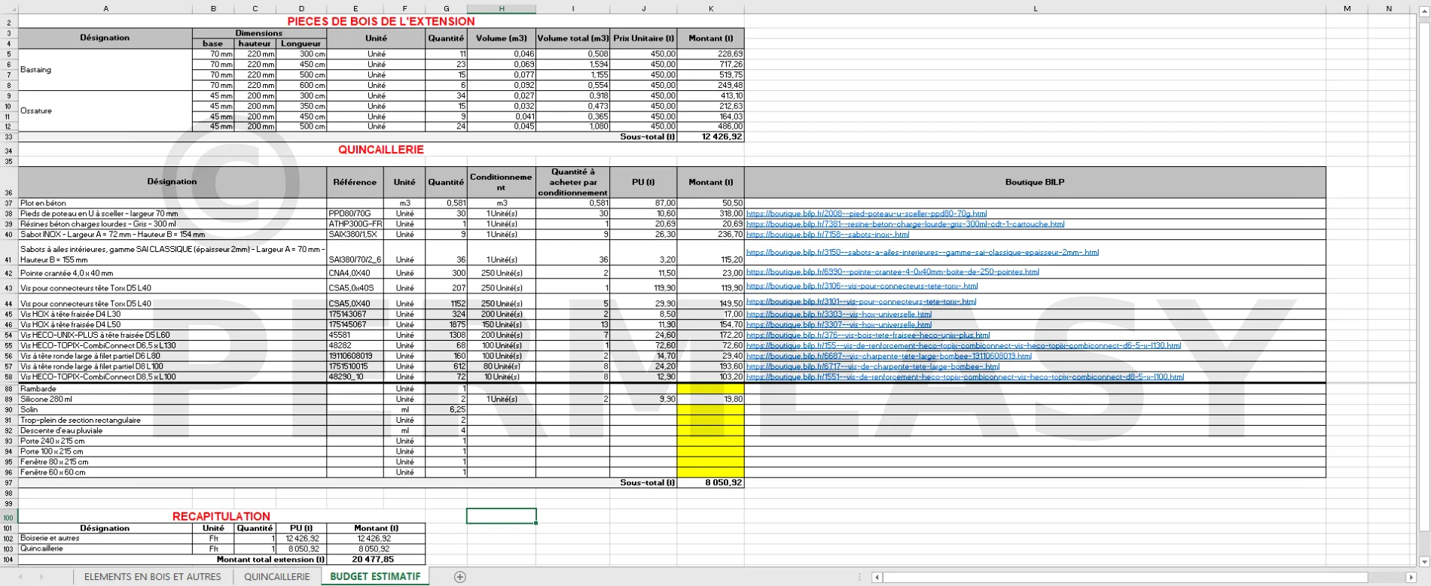Click the PIECES DE BOIS DE L'EXTENSION title

point(381,22)
